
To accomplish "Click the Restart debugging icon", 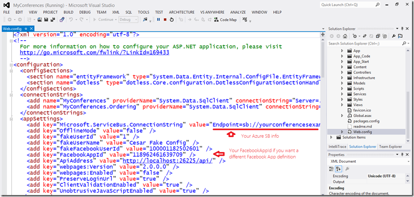I will coord(172,20).
